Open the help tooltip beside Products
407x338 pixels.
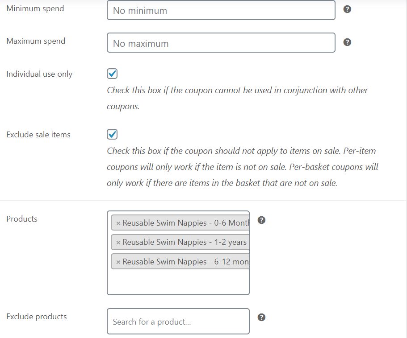(x=261, y=220)
